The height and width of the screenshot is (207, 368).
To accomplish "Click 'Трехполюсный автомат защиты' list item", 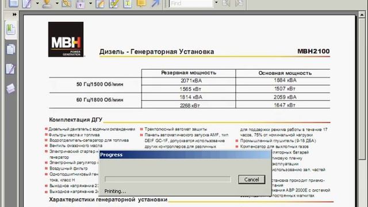I will click(176, 129).
